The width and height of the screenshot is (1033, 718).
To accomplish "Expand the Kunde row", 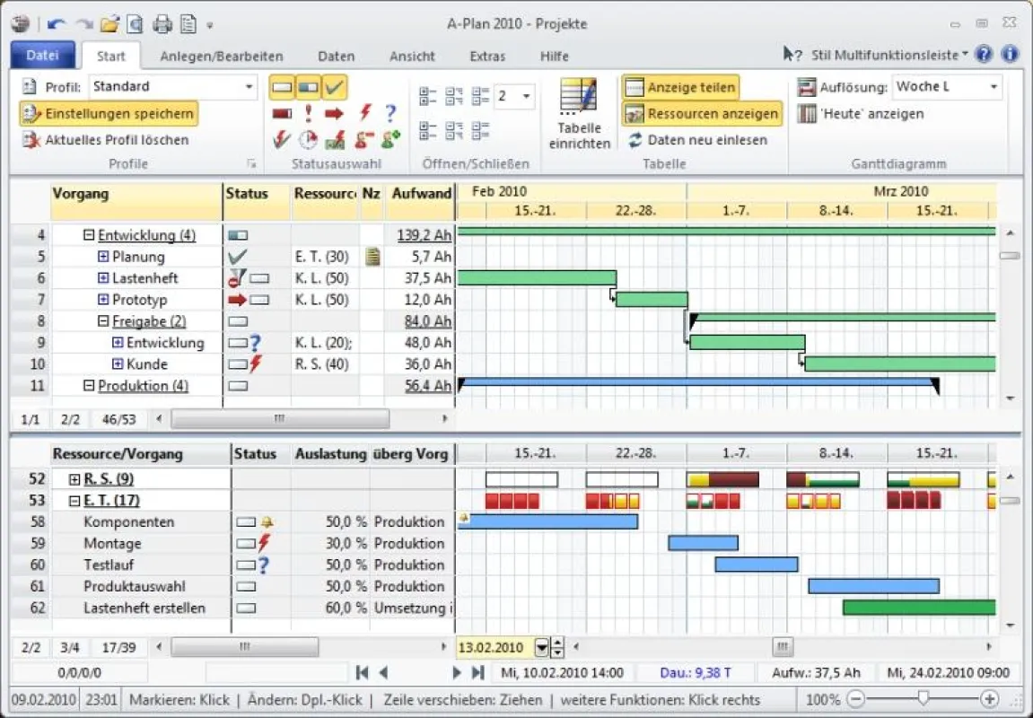I will (x=118, y=363).
